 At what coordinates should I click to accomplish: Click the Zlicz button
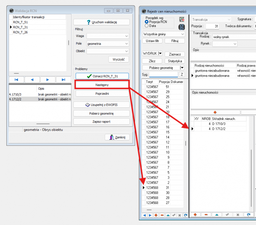[152, 61]
